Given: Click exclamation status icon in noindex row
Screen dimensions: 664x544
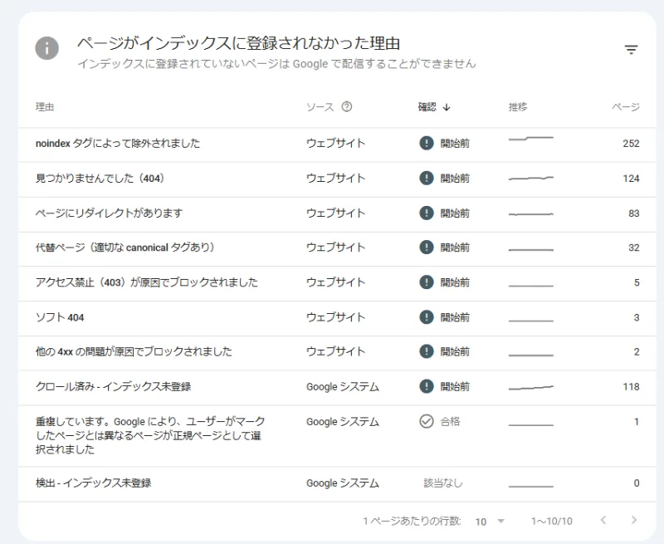Looking at the screenshot, I should 427,143.
